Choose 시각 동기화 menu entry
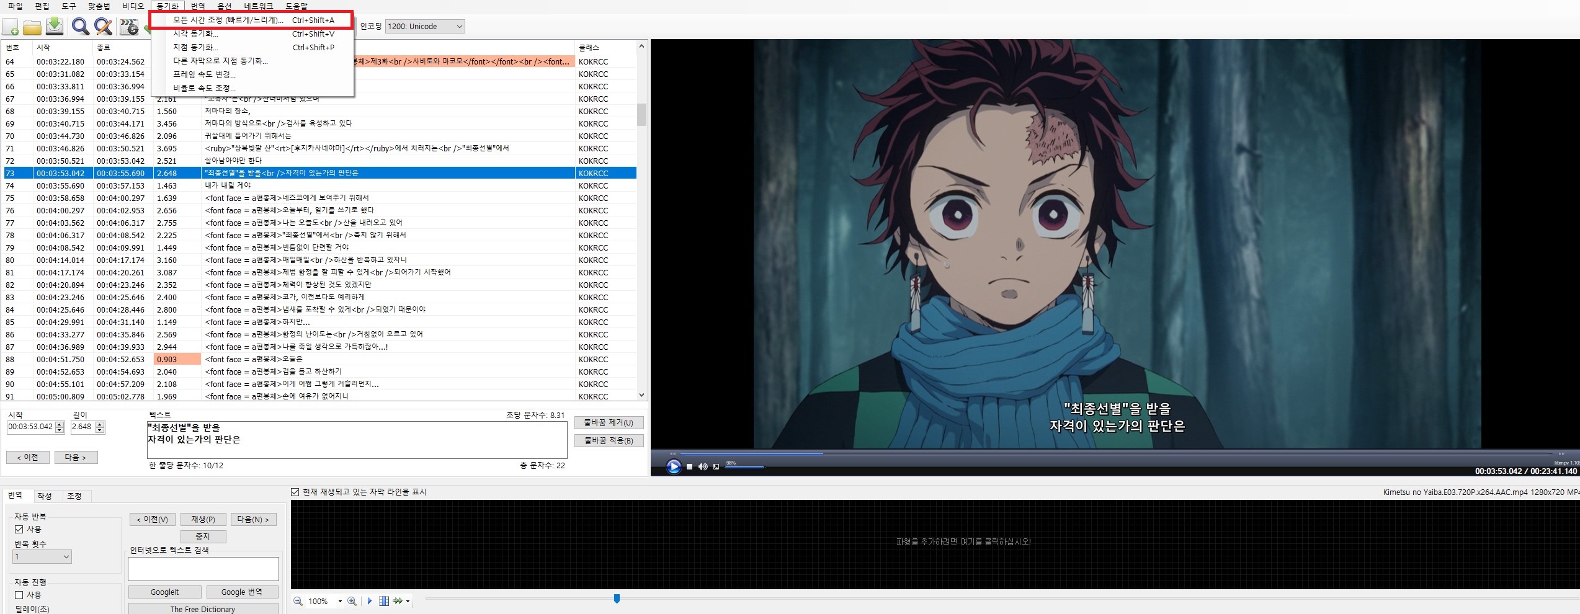The height and width of the screenshot is (614, 1580). [252, 33]
